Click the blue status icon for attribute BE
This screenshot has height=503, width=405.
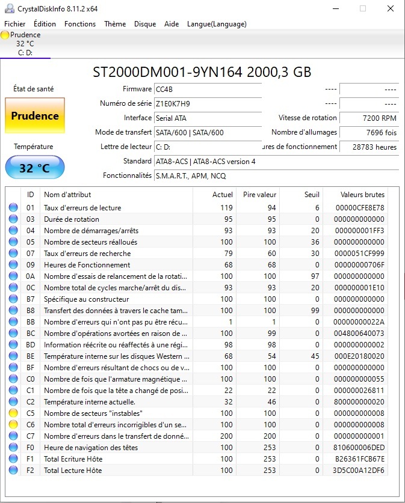13,356
